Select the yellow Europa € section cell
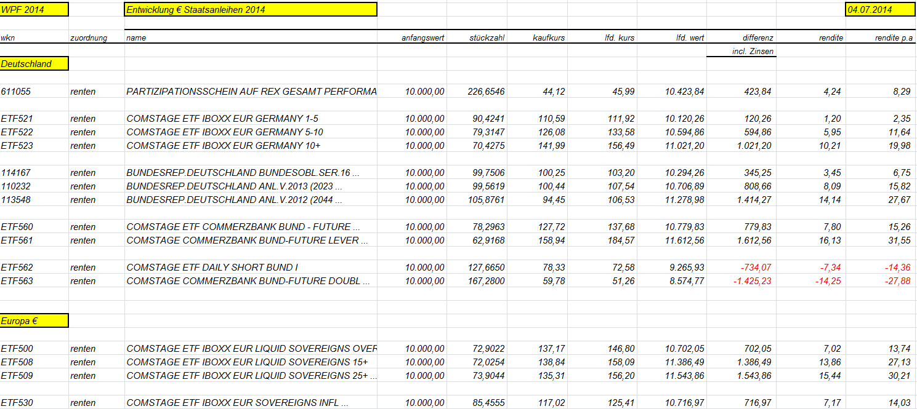Viewport: 917px width, 409px height. click(x=34, y=320)
